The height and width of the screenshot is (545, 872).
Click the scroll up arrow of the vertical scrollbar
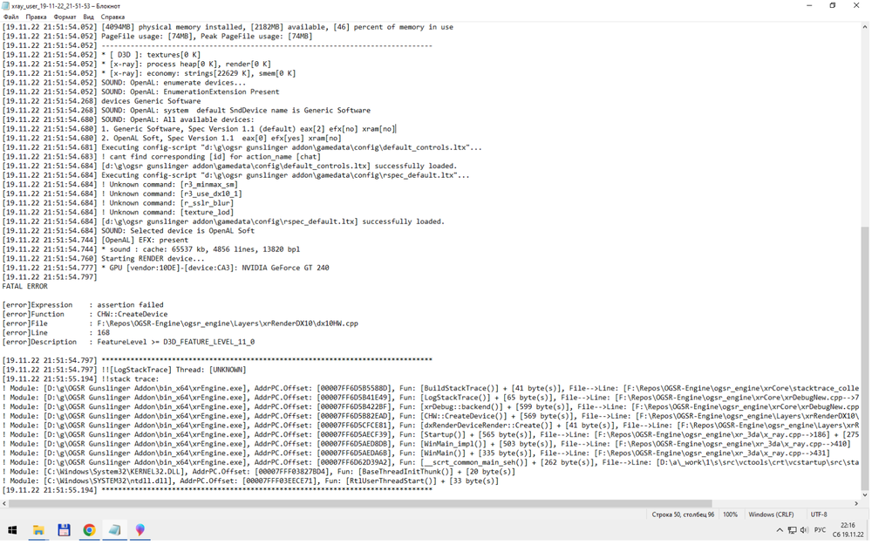[x=865, y=26]
